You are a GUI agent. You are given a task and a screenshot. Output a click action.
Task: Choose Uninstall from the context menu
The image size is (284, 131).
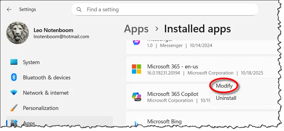pos(226,98)
